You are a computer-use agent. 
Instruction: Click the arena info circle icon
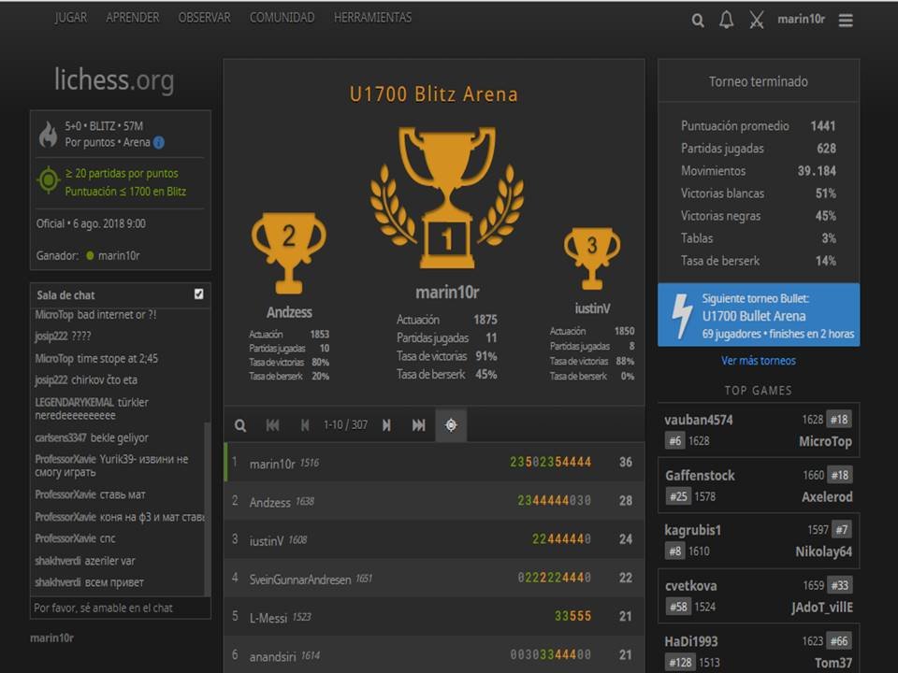(159, 142)
